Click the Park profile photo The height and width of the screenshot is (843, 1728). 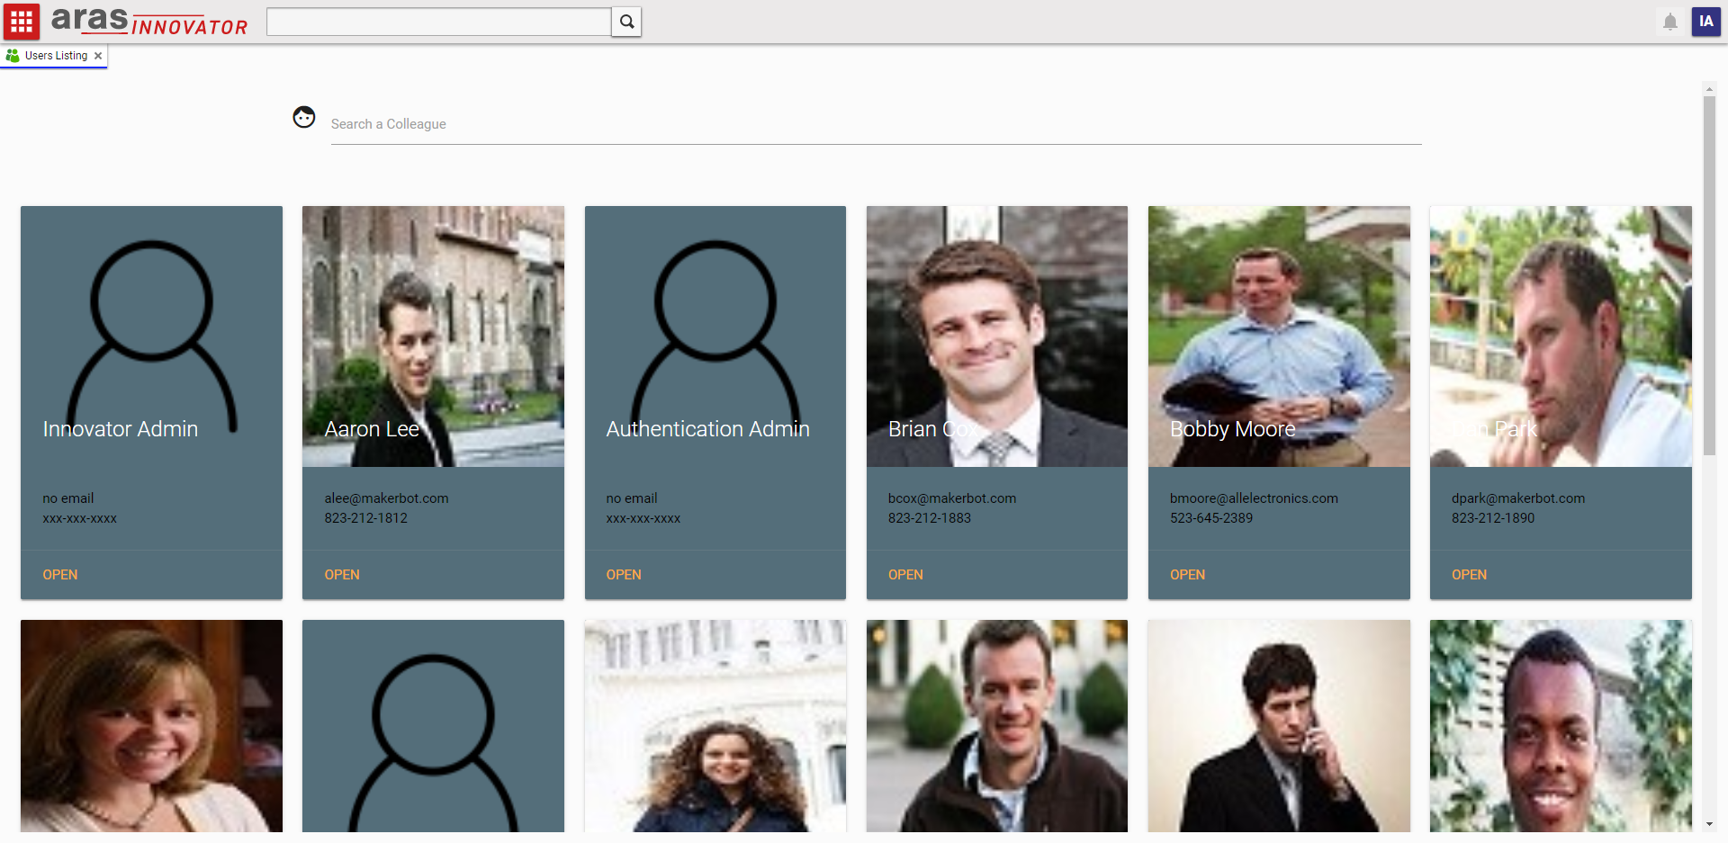[x=1561, y=336]
